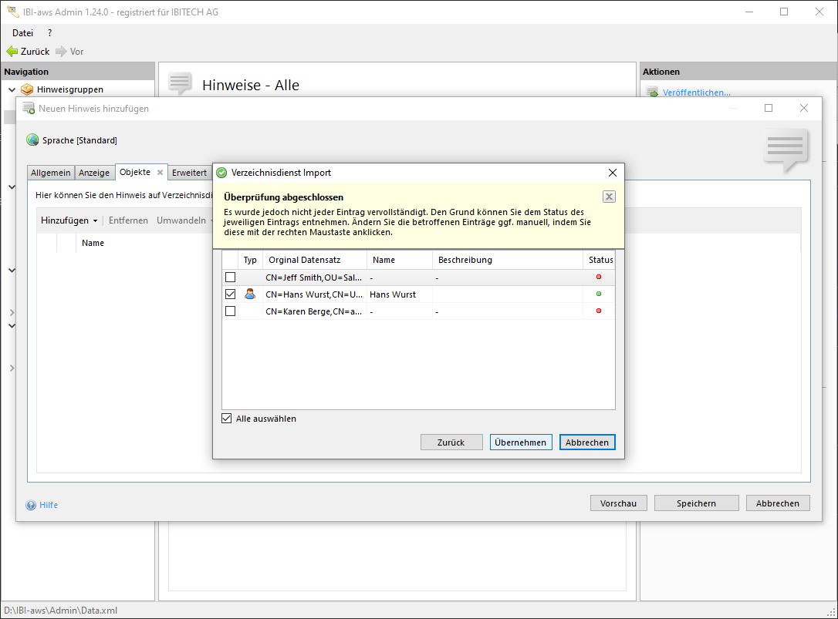Open the Datei menu
The width and height of the screenshot is (838, 619).
pos(23,33)
